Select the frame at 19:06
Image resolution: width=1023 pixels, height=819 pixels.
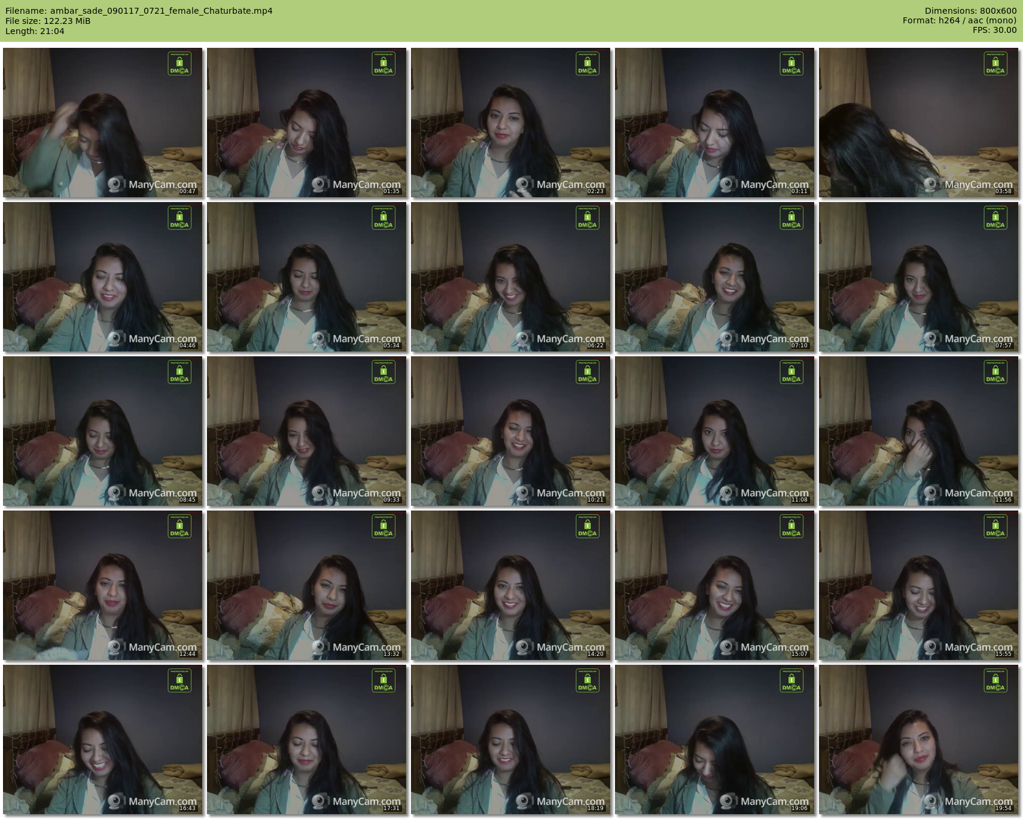(x=715, y=739)
